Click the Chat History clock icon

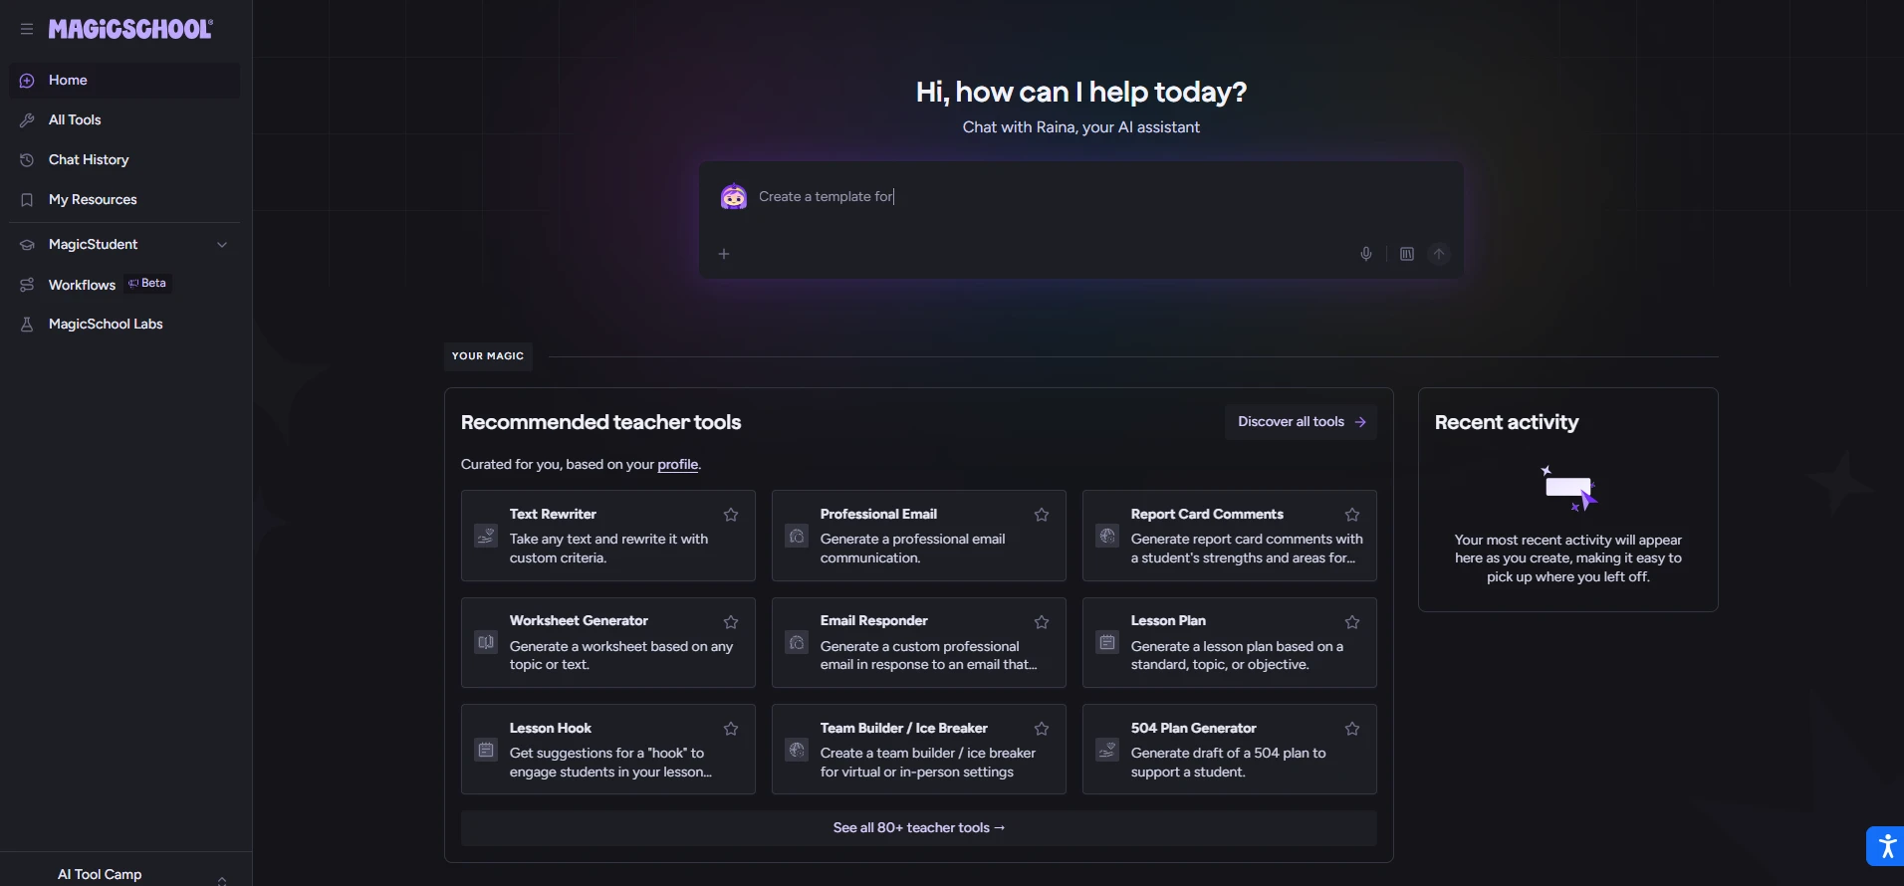(x=27, y=160)
